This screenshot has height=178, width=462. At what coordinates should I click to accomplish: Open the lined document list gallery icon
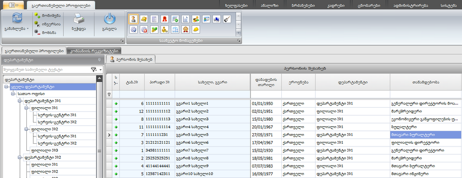tap(154, 19)
